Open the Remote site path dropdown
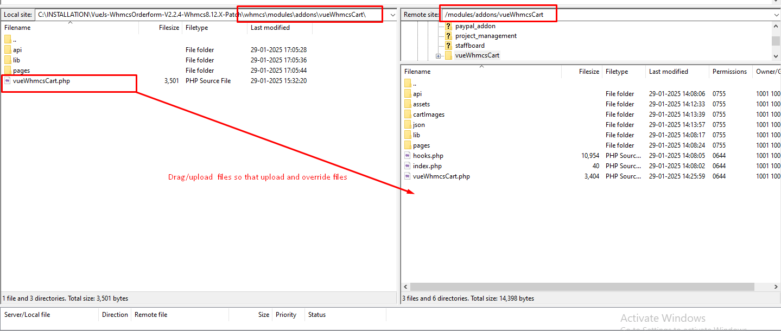 pos(776,15)
